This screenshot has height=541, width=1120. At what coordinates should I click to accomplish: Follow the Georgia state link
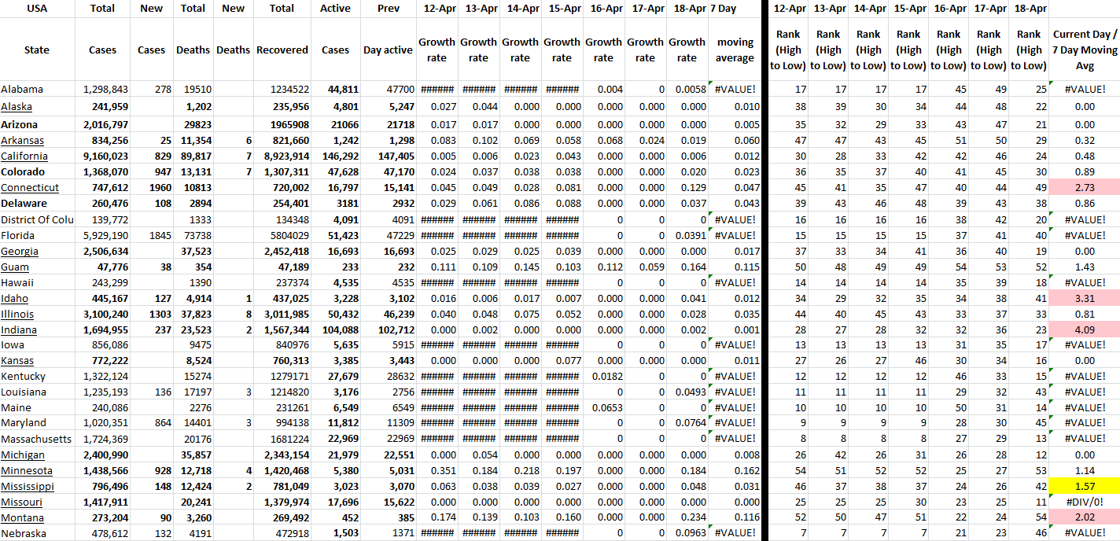20,252
